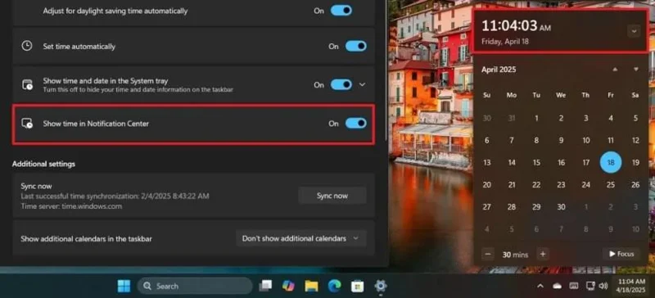Open the keyboard tray icon
The height and width of the screenshot is (298, 655).
point(574,286)
